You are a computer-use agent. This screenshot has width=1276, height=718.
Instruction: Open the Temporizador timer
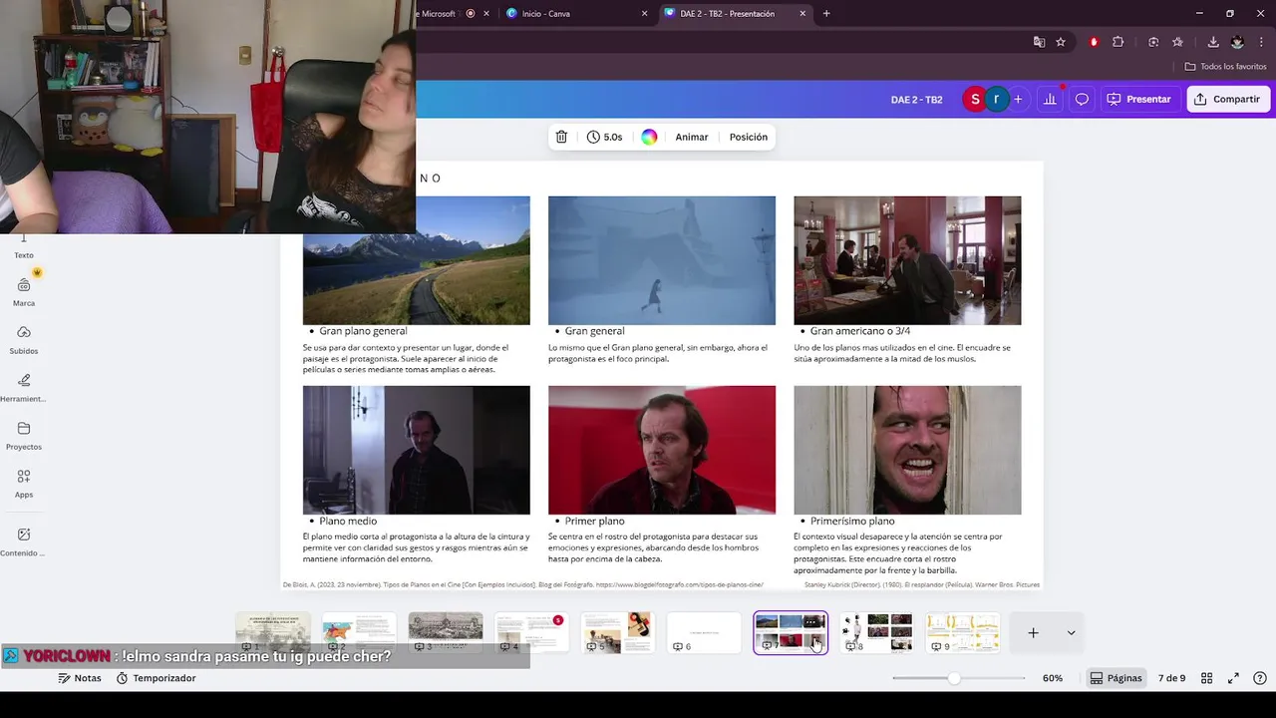pos(157,678)
